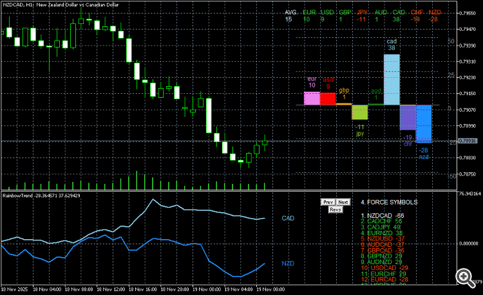Click the '18 Nov 2025' time axis label
This screenshot has width=483, height=295.
point(14,289)
